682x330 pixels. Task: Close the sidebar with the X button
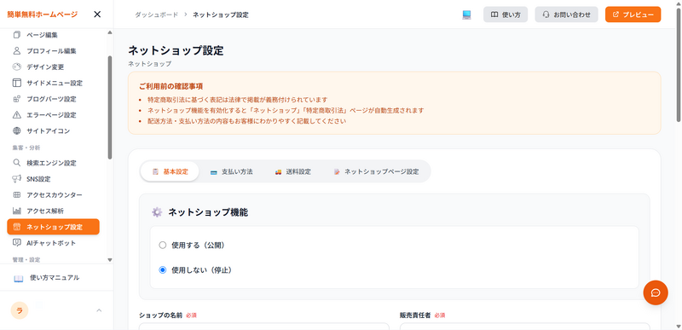(97, 14)
